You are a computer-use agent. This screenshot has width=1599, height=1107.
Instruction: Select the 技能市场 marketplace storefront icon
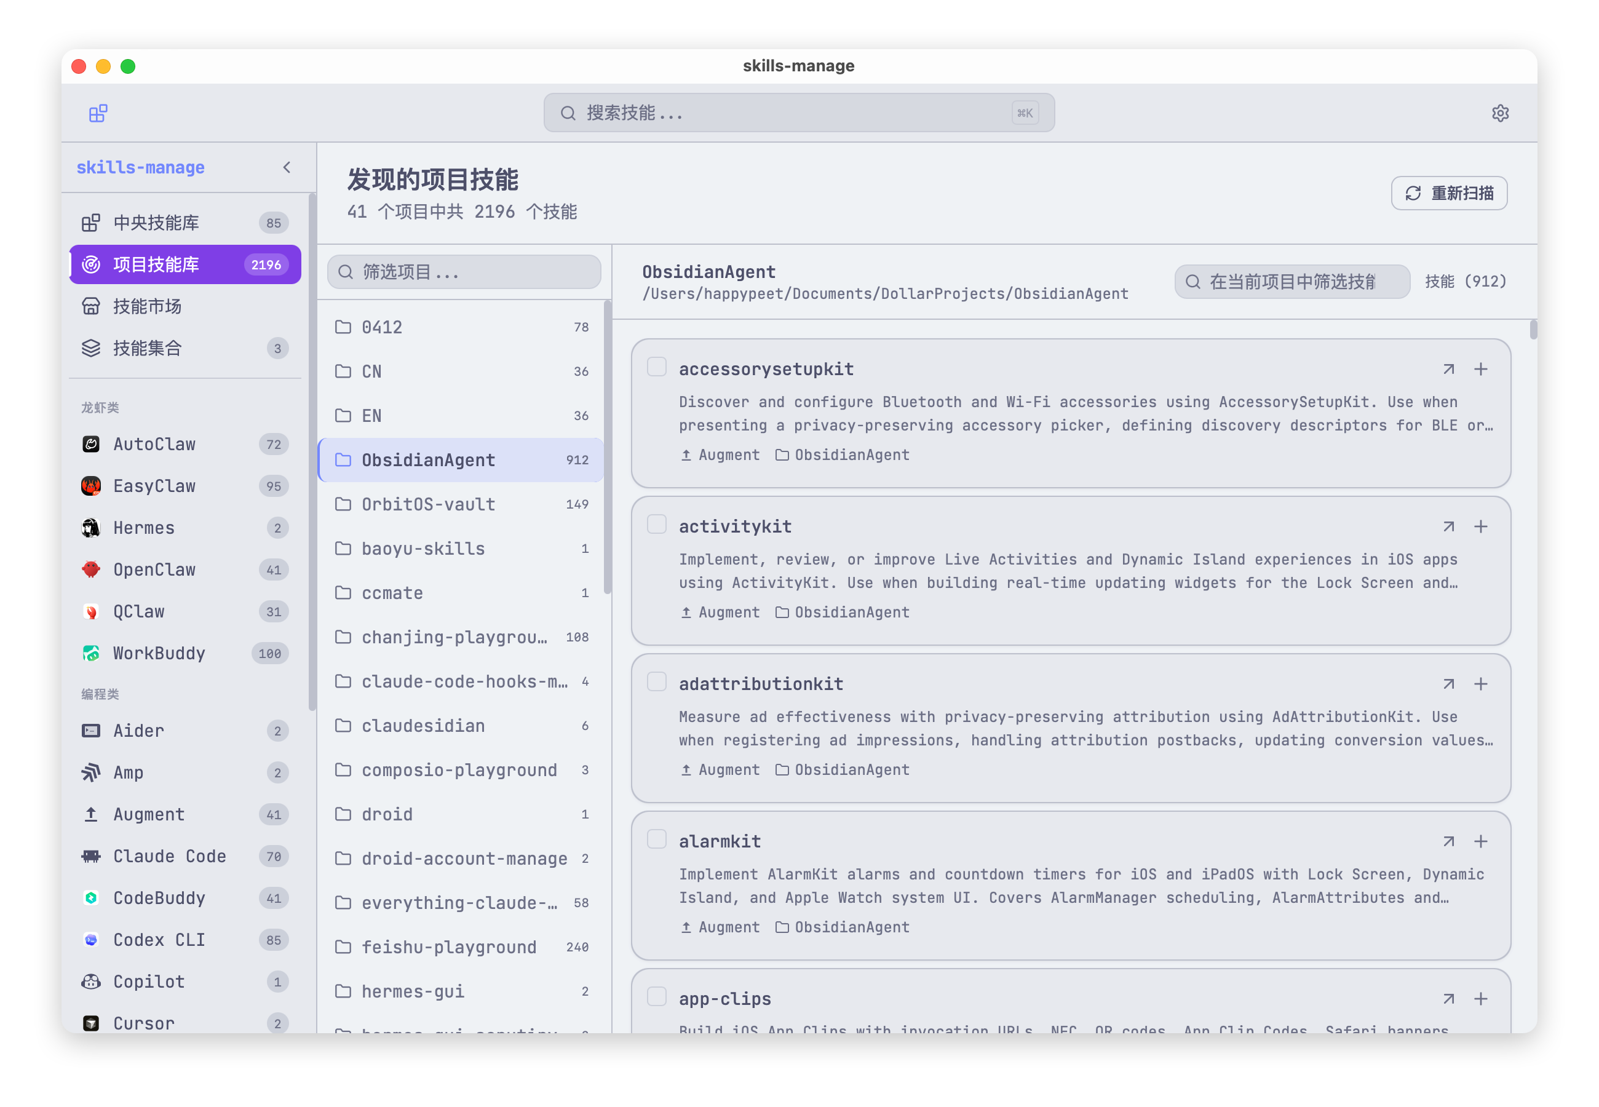tap(91, 306)
